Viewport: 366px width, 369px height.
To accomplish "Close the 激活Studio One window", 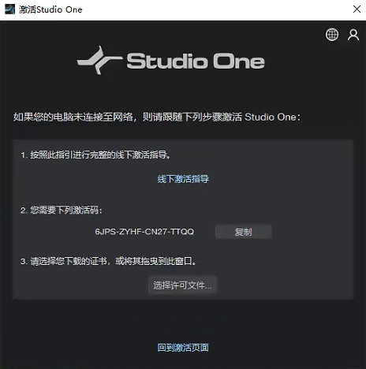I will point(357,9).
